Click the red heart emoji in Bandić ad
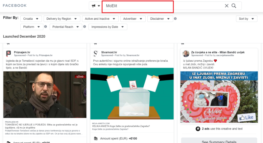 [215, 61]
